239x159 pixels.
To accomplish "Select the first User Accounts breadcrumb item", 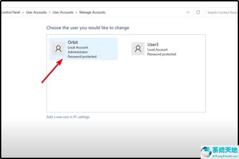I will pos(36,12).
